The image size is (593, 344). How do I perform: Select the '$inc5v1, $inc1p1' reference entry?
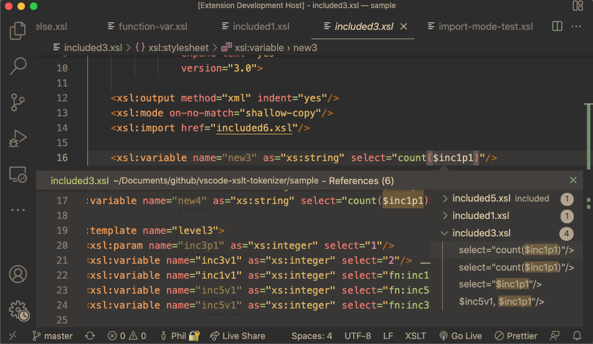pos(501,302)
